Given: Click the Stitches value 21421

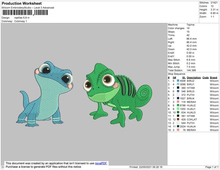Looking at the screenshot, I should click(x=214, y=3).
